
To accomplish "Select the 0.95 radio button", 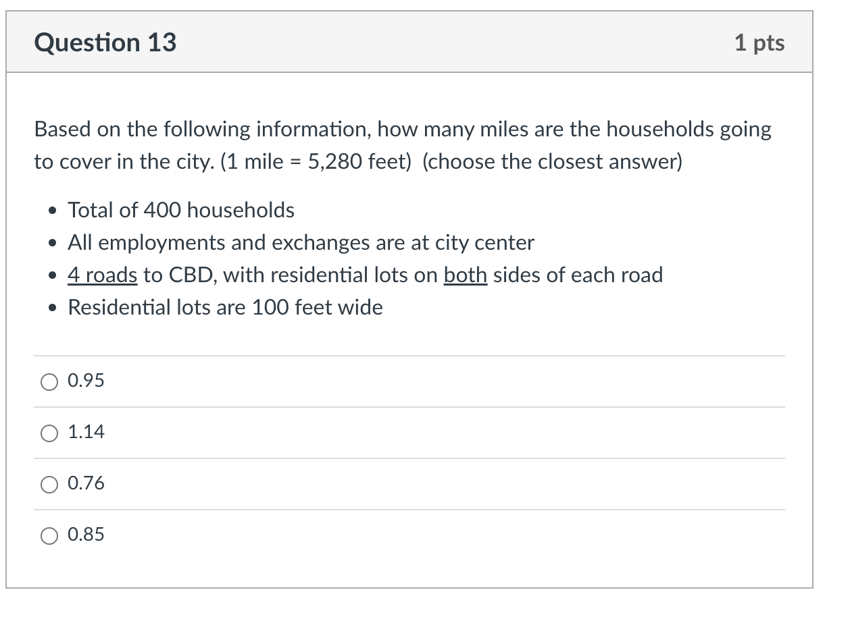I will coord(48,381).
